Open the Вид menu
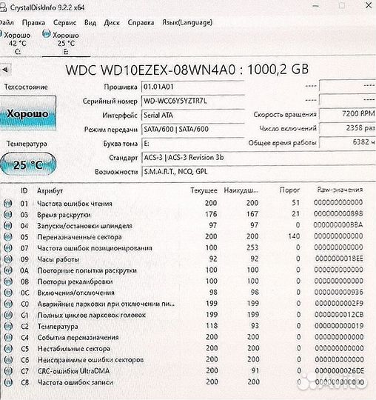The image size is (376, 400). point(90,22)
